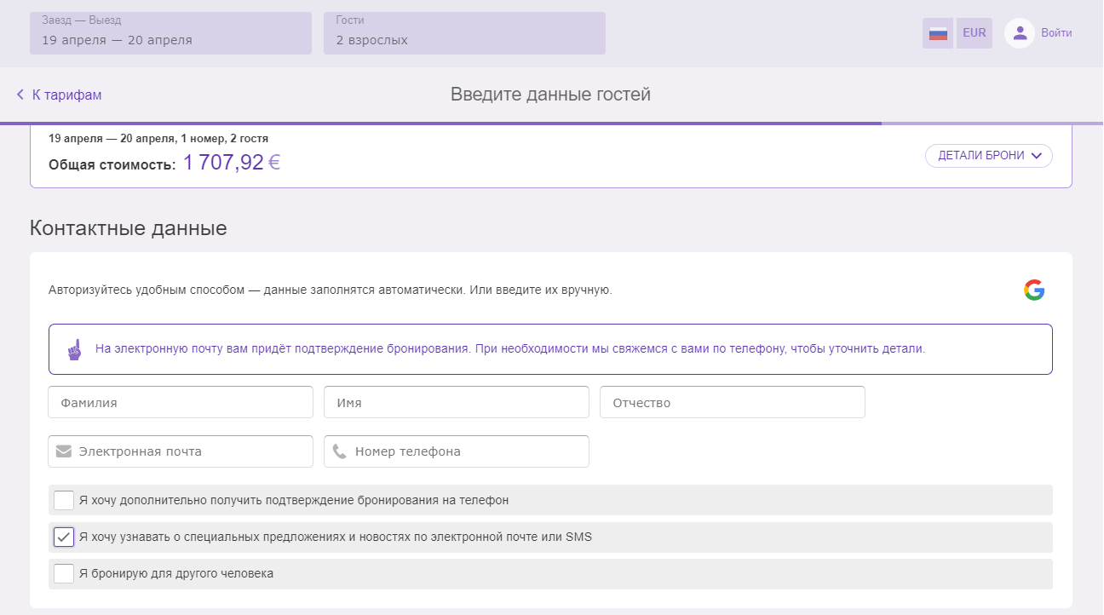
Task: Click the Войти login link
Action: tap(1056, 33)
